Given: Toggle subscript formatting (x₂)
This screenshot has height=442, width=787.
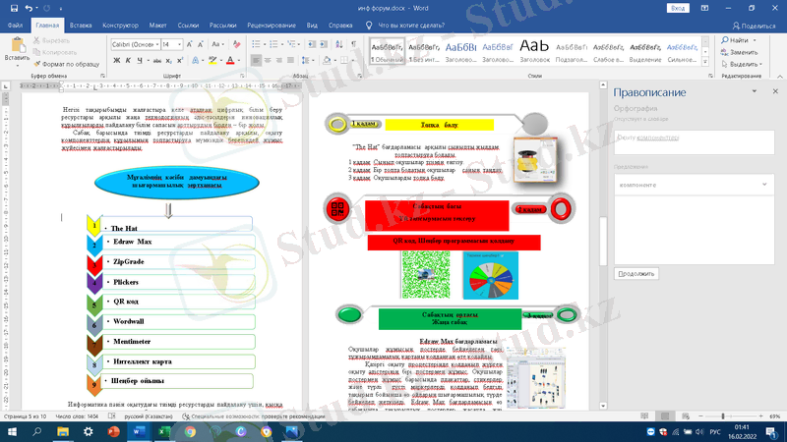Looking at the screenshot, I should tap(170, 61).
